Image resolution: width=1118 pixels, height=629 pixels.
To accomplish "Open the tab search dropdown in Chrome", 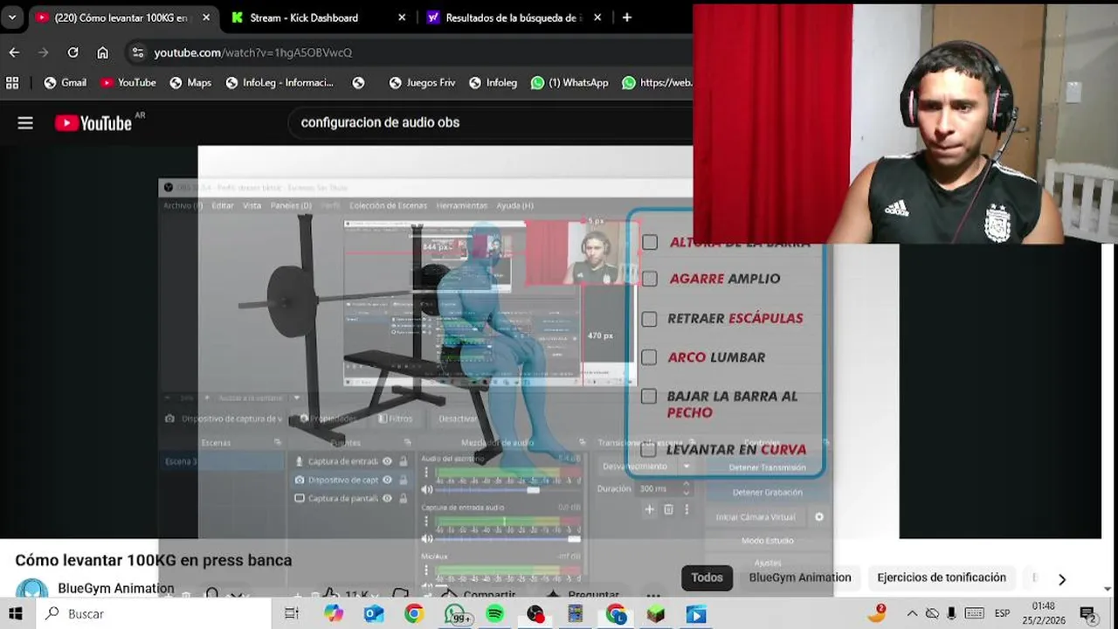I will pos(11,17).
